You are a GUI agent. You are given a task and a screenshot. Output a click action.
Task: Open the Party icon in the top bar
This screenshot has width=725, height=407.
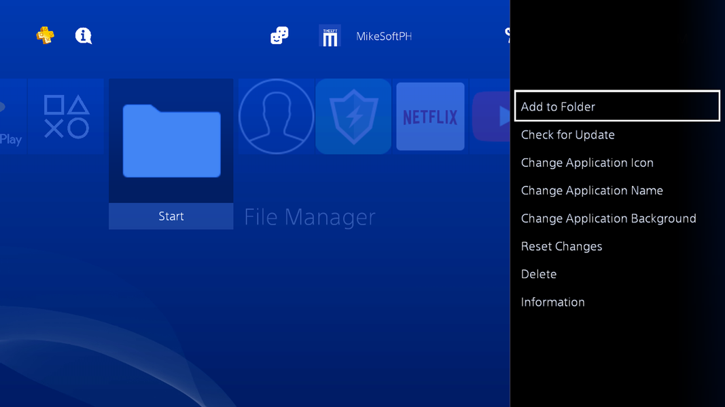pyautogui.click(x=279, y=35)
